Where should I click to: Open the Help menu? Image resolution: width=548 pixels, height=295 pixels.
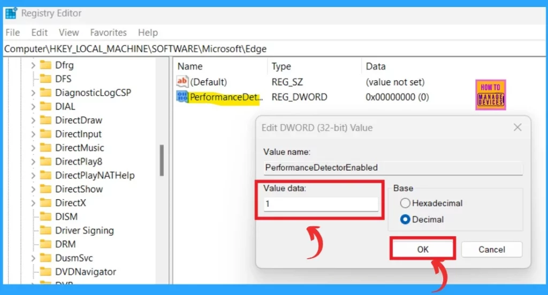pos(148,33)
